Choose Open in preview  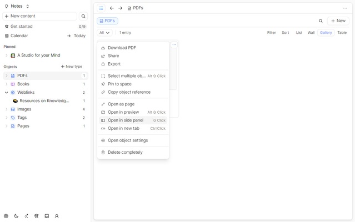click(133, 112)
